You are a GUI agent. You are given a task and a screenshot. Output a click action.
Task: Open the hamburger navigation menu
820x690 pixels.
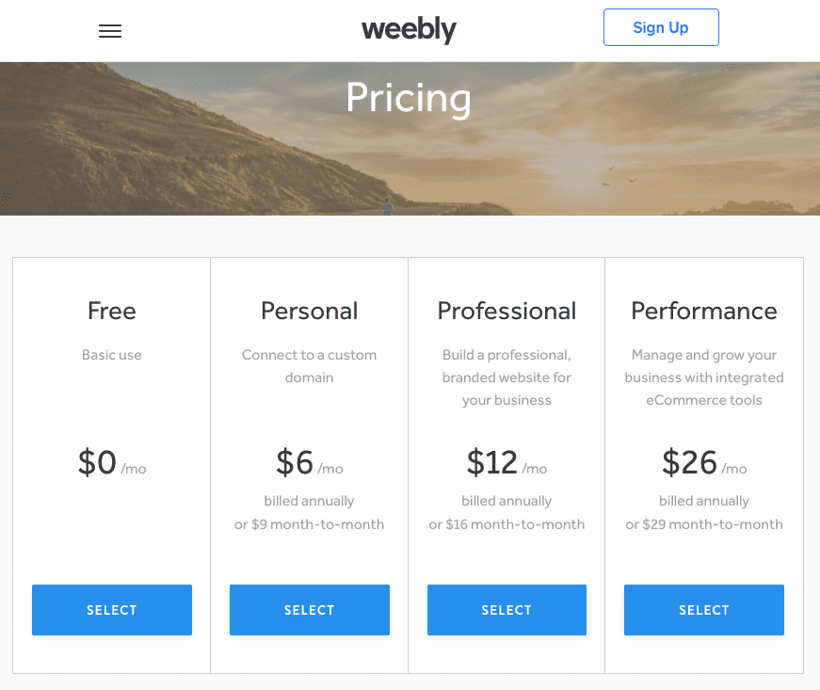pyautogui.click(x=110, y=31)
